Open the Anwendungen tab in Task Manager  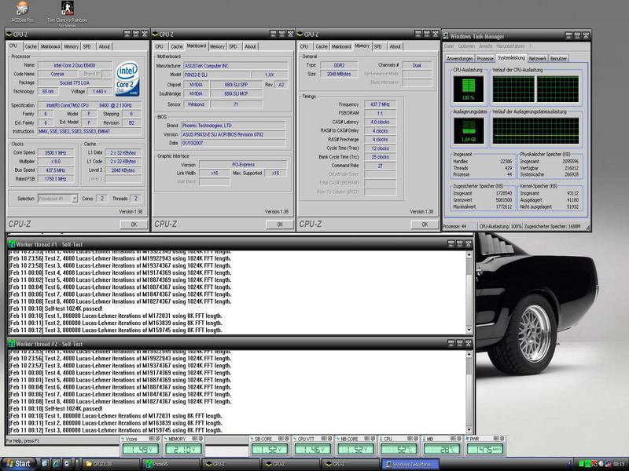[460, 58]
